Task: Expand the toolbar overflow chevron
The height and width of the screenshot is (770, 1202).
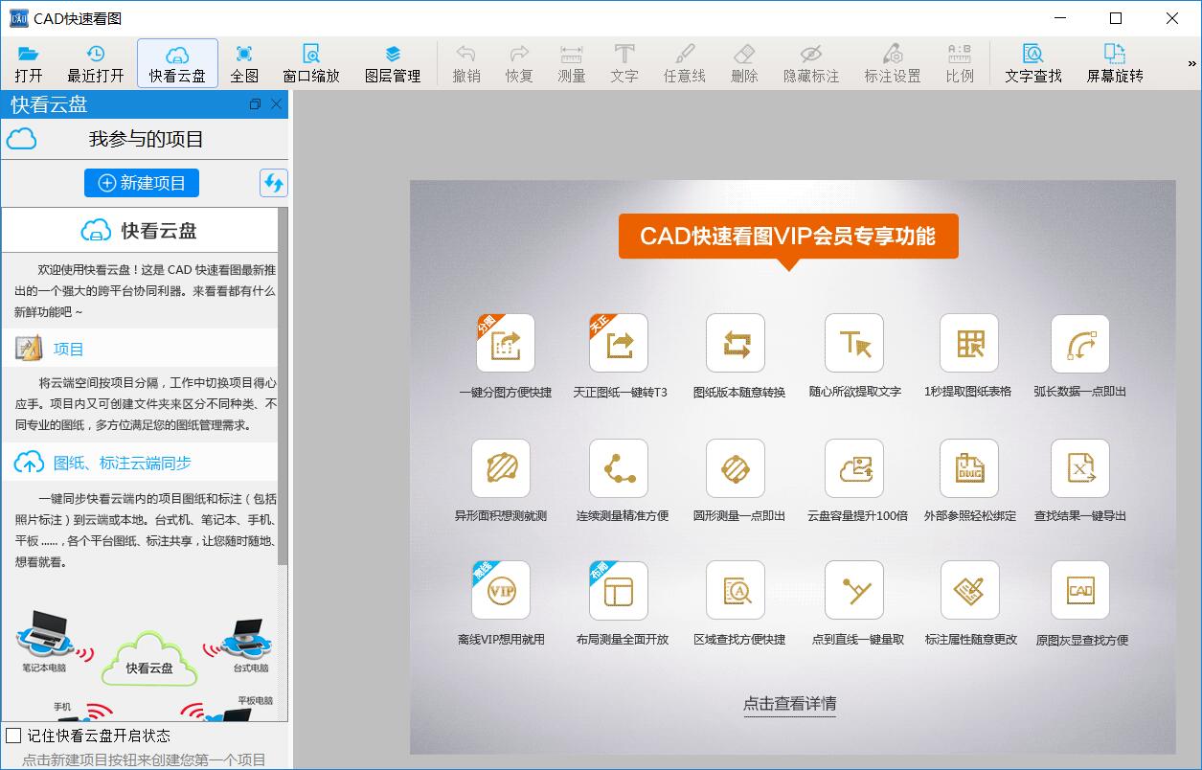Action: point(1191,64)
